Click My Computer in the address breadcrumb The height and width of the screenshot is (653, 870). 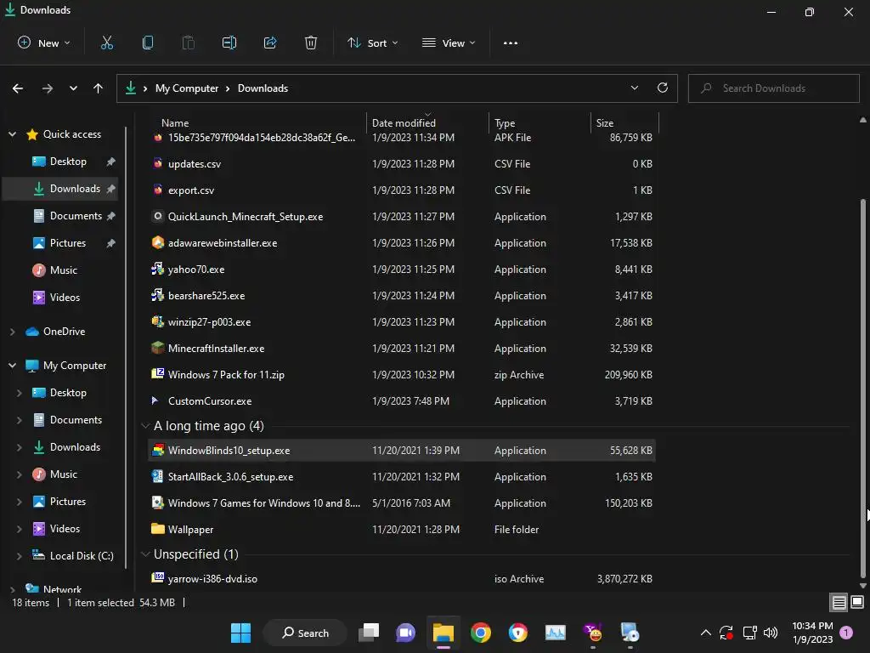pos(187,88)
